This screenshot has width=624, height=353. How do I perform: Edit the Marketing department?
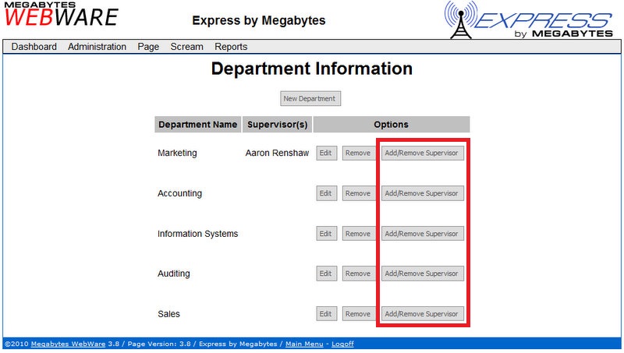326,154
